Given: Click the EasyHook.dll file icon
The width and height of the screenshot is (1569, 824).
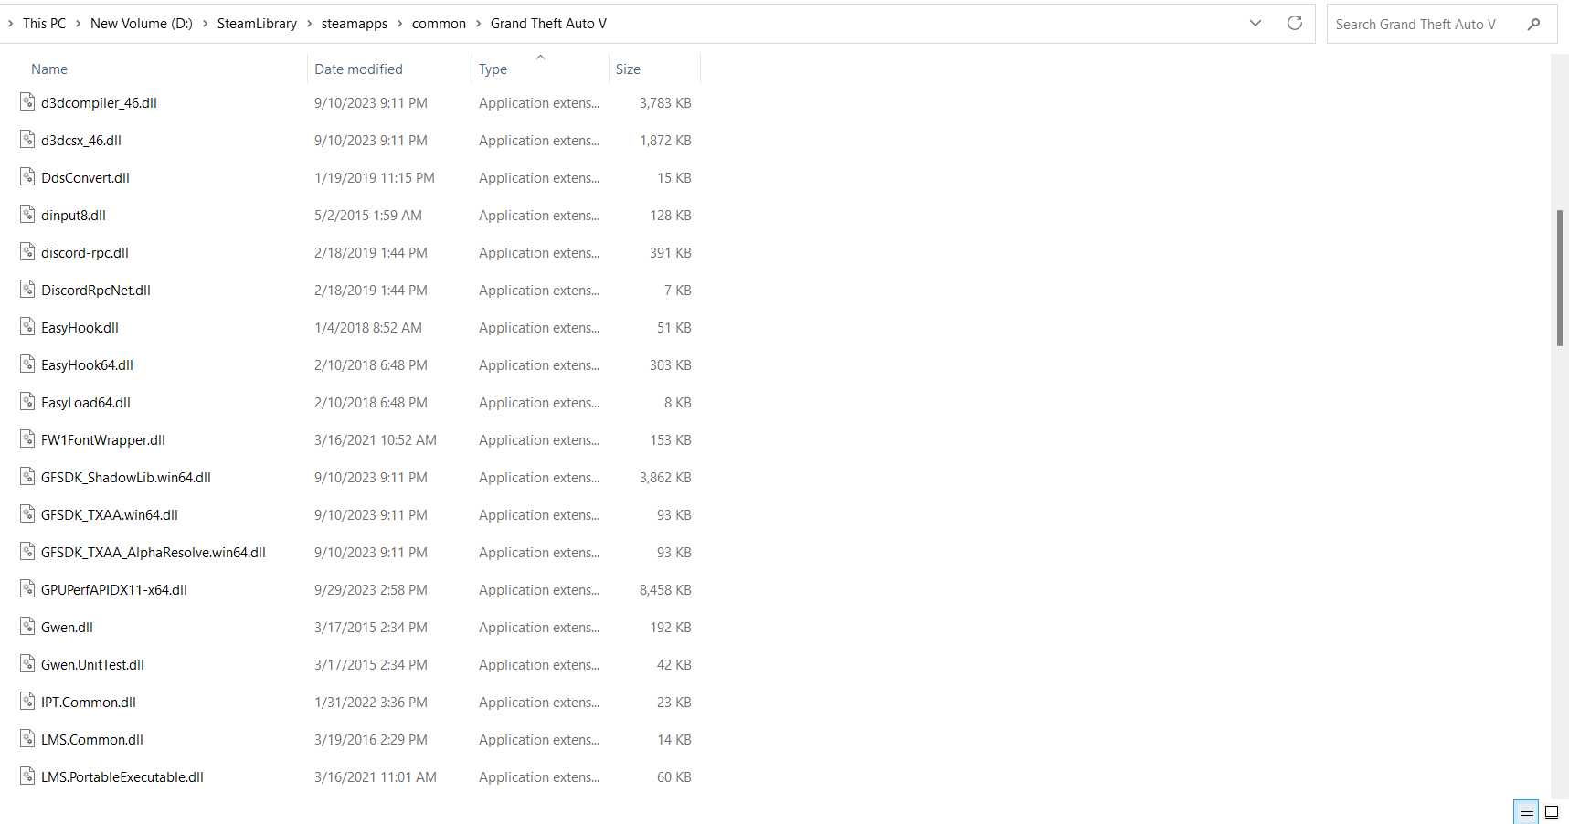Looking at the screenshot, I should 27,327.
